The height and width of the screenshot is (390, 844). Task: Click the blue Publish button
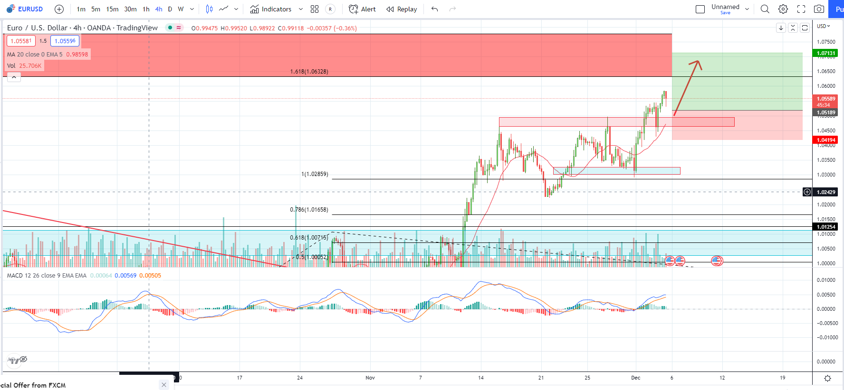click(837, 9)
